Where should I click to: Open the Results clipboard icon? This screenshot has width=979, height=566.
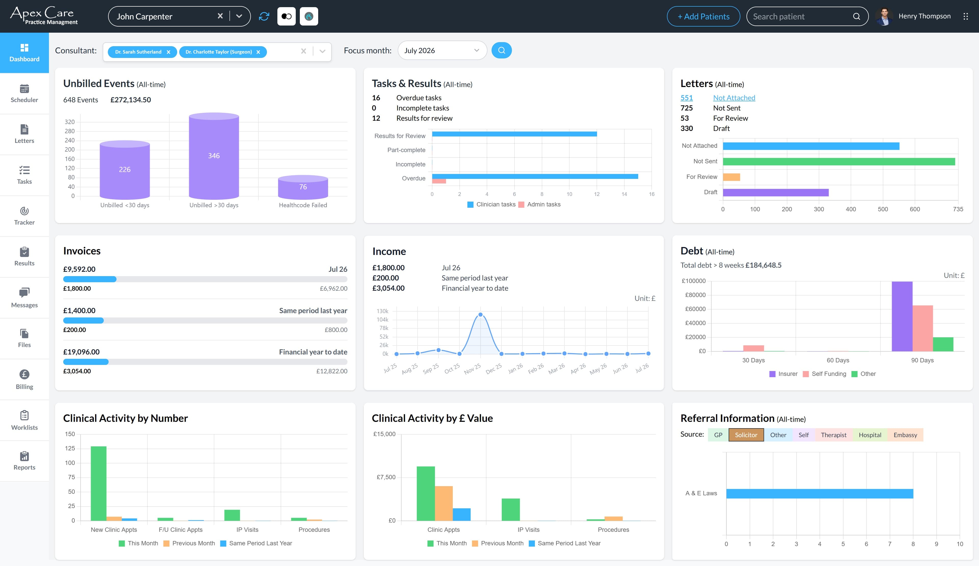24,252
